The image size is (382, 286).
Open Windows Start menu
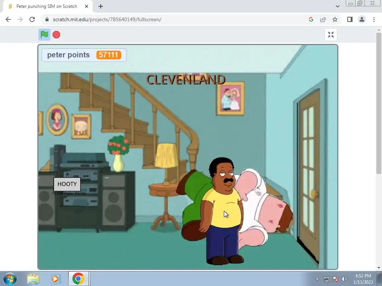[x=10, y=279]
